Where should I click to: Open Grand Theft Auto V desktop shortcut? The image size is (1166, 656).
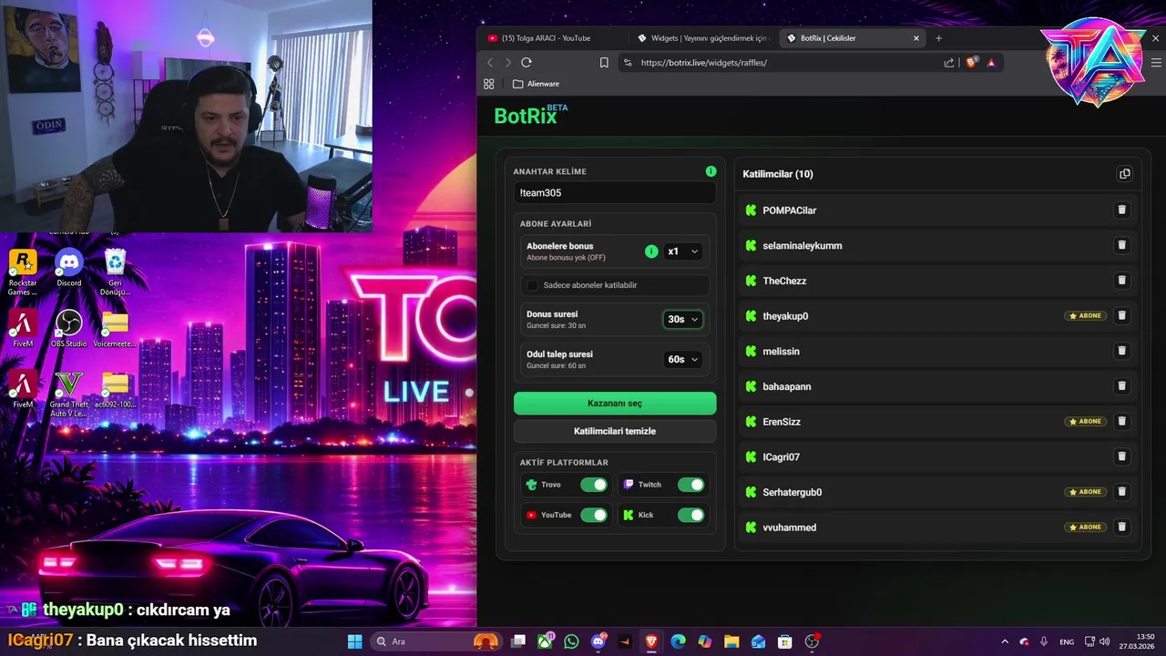click(x=69, y=394)
